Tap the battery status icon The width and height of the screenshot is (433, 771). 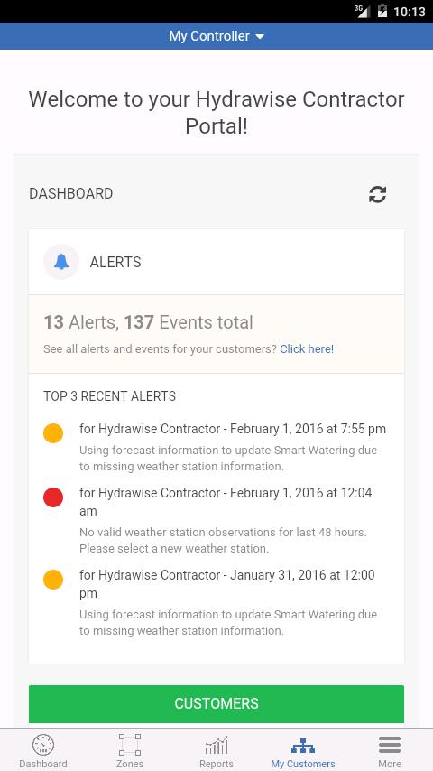pyautogui.click(x=382, y=11)
